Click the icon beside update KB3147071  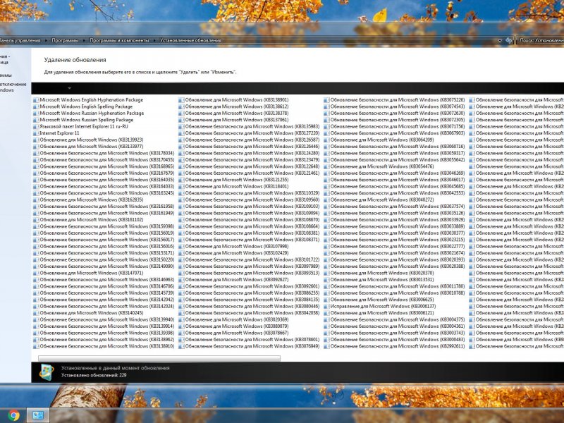(x=36, y=273)
